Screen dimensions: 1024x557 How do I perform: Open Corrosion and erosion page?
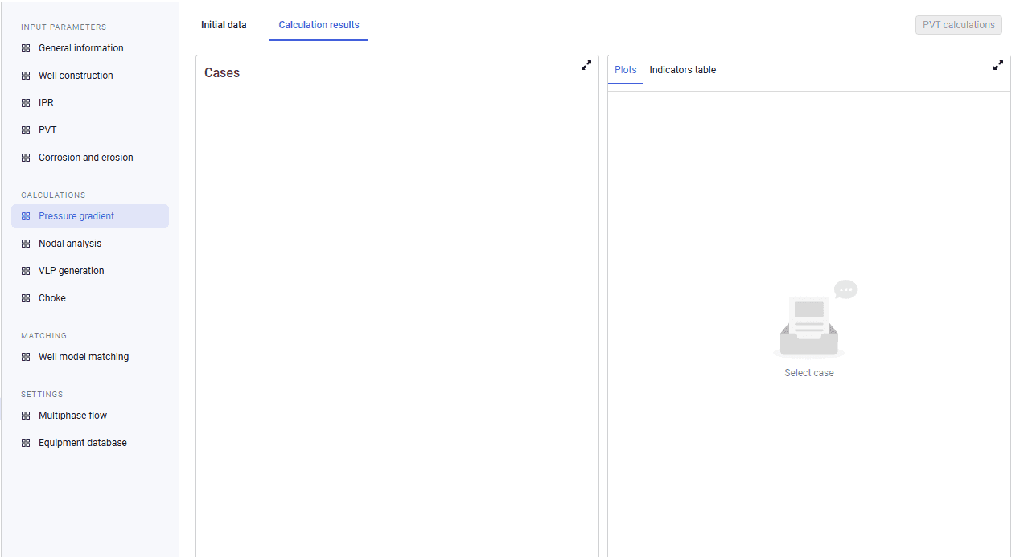point(90,158)
